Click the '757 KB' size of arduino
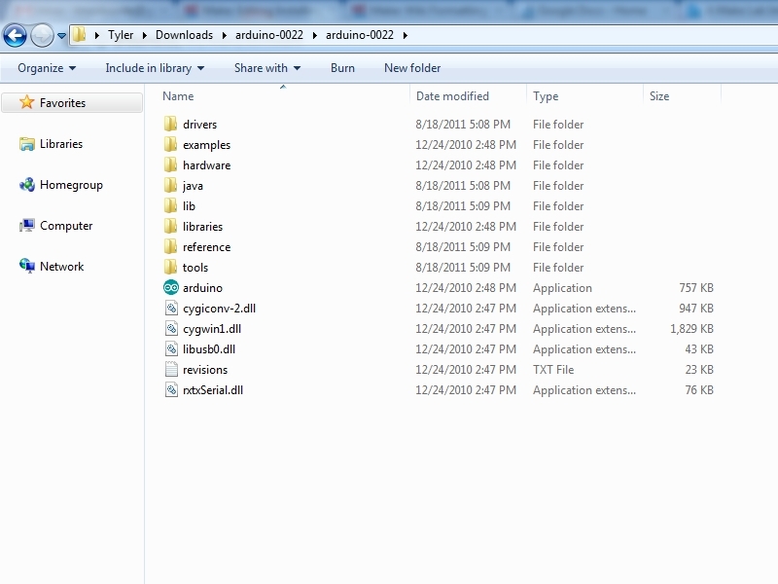 (x=696, y=288)
